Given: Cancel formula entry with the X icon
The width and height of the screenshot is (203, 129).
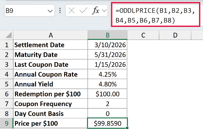Looking at the screenshot, I should tap(71, 10).
